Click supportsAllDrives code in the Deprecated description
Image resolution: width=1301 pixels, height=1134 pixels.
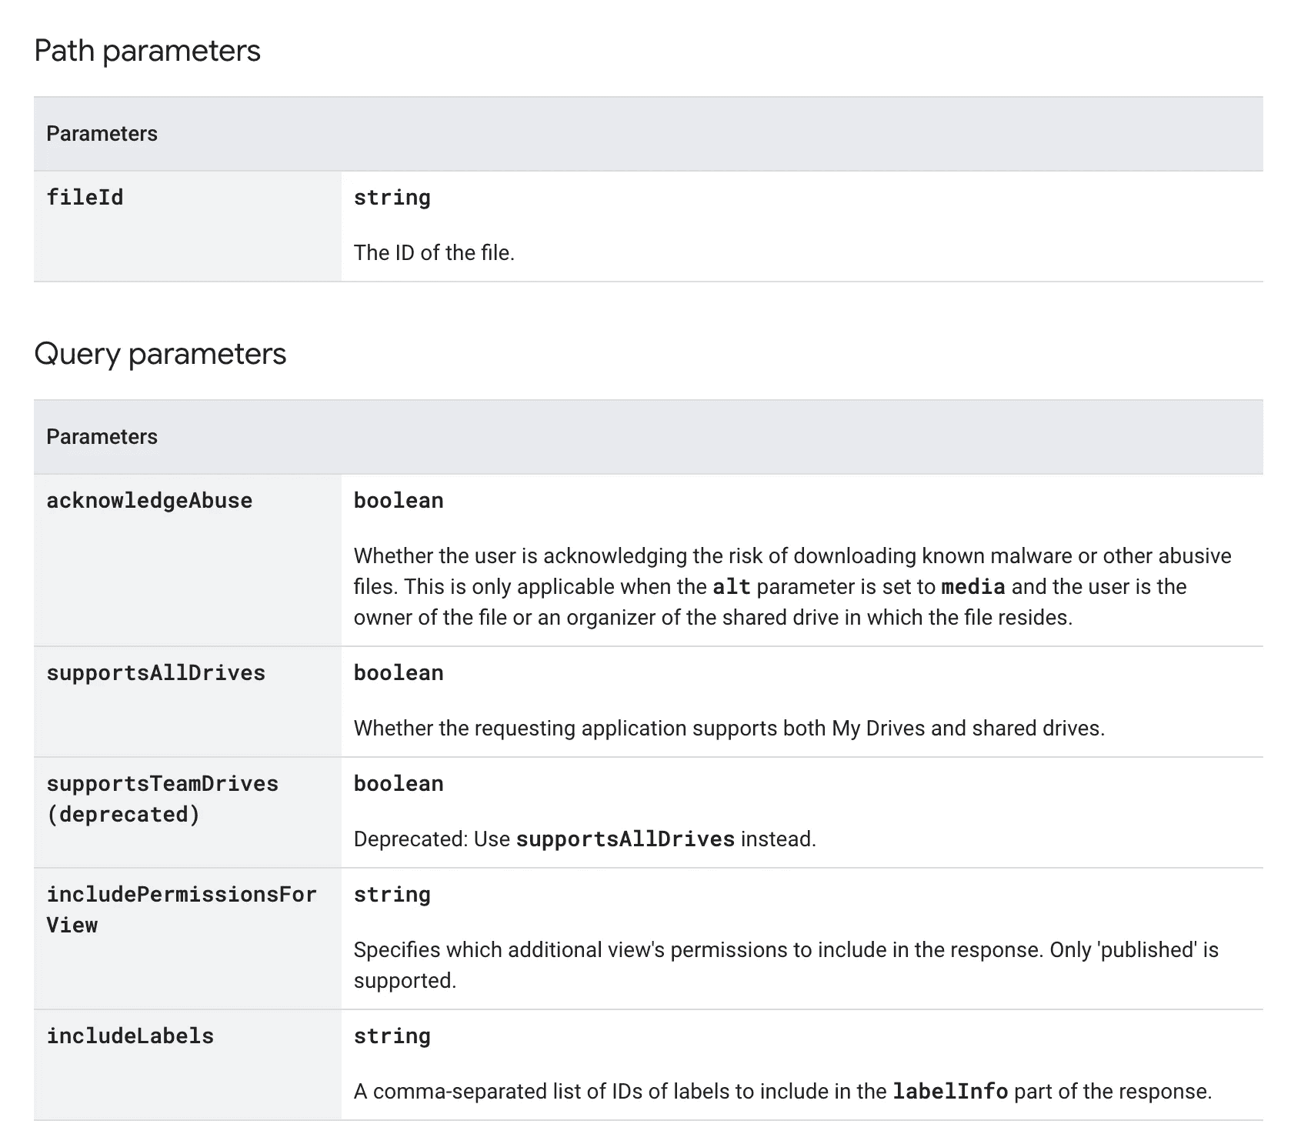click(x=625, y=839)
